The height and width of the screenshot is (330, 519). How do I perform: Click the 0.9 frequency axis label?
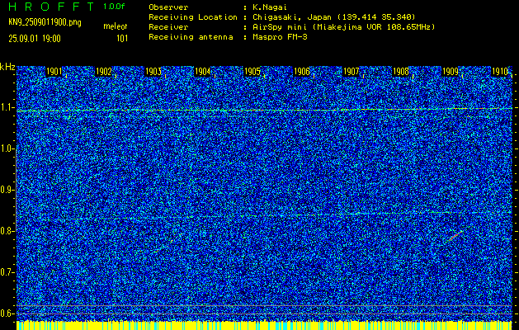[x=7, y=190]
